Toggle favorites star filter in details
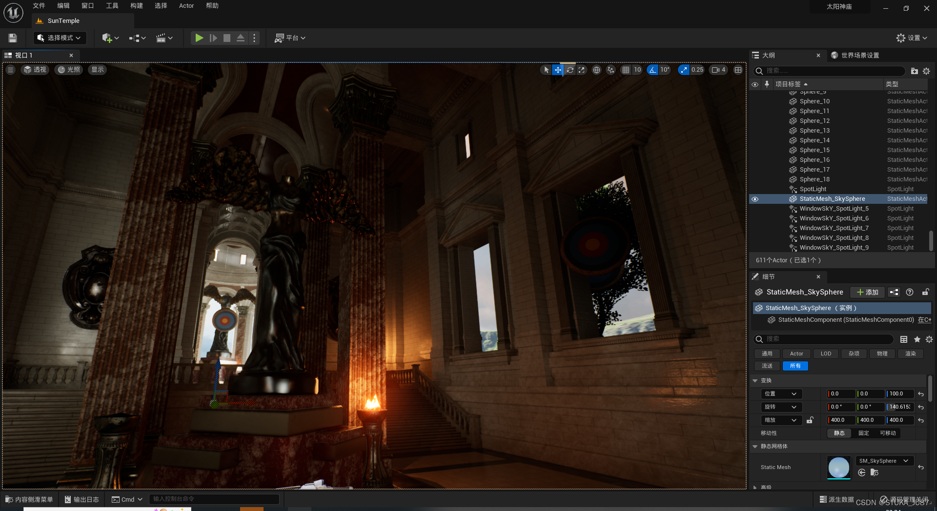937x511 pixels. click(x=917, y=339)
